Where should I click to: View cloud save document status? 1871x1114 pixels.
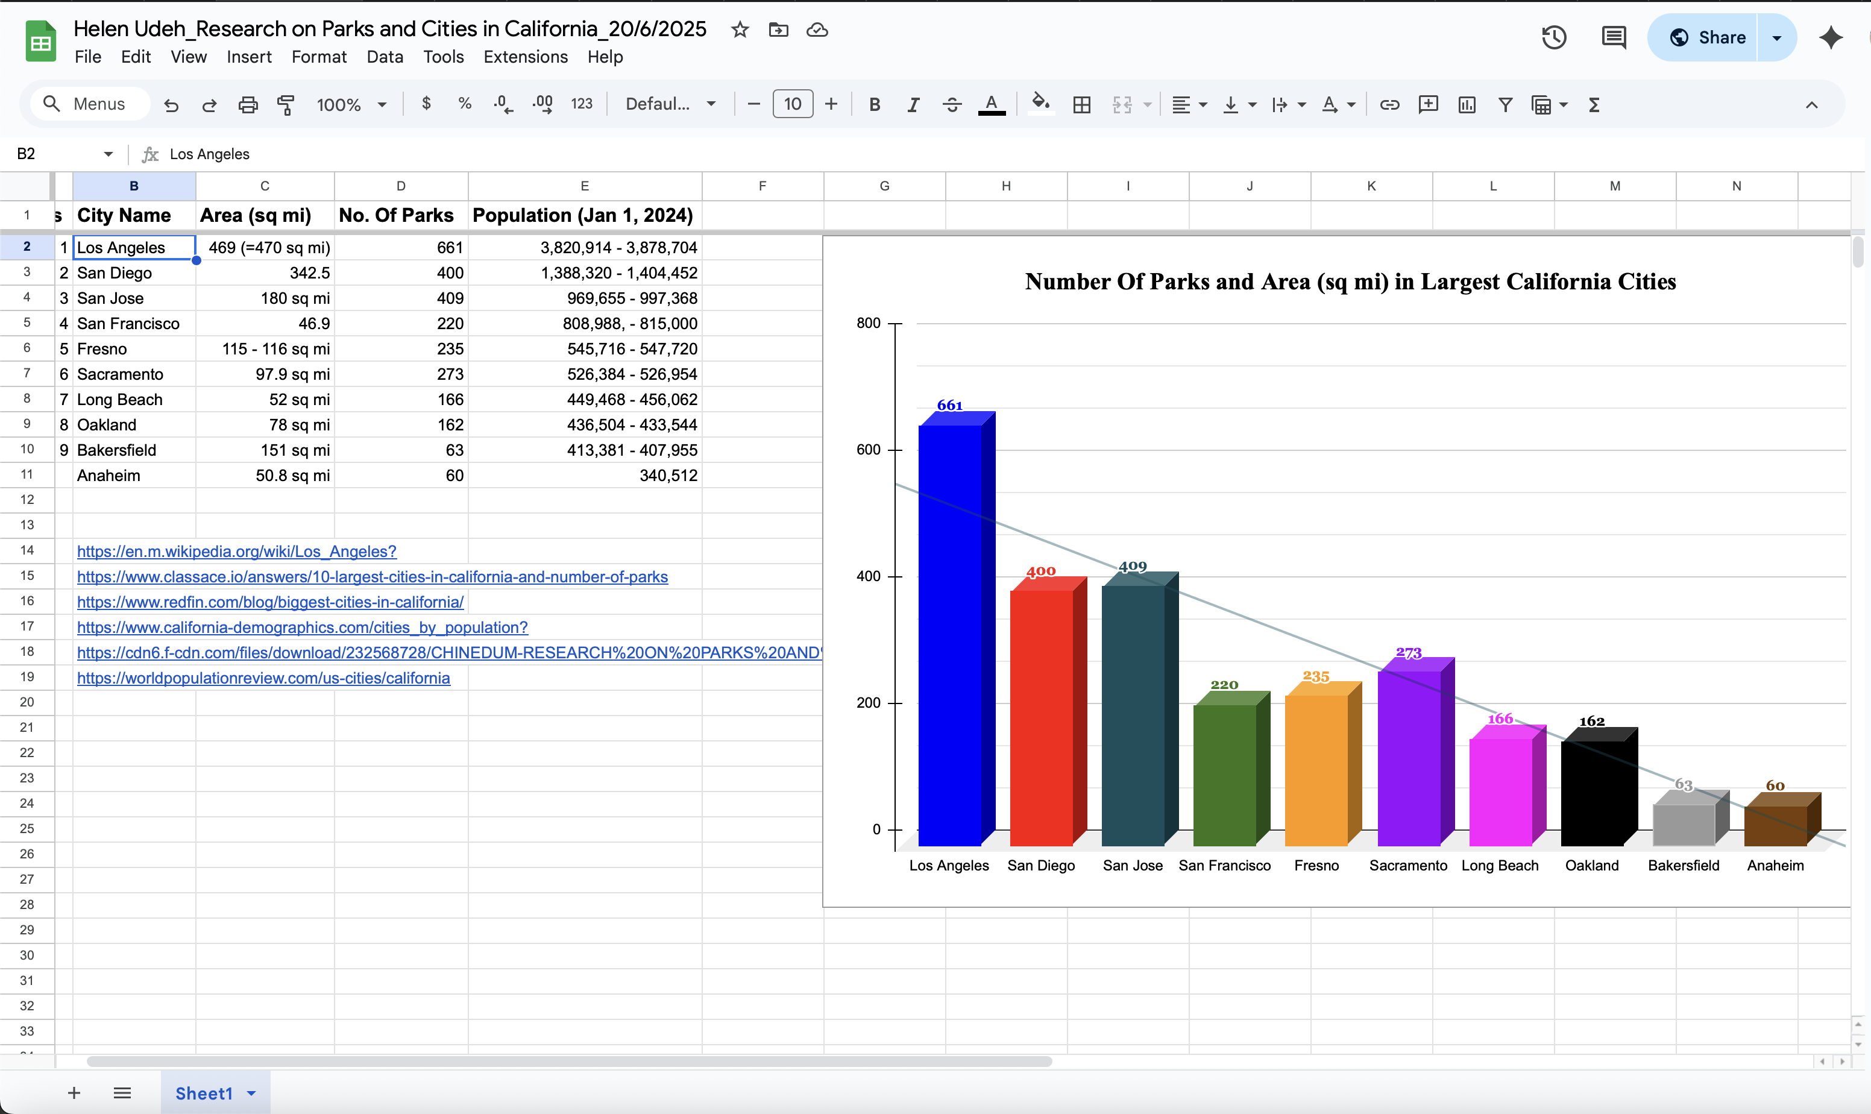point(817,30)
